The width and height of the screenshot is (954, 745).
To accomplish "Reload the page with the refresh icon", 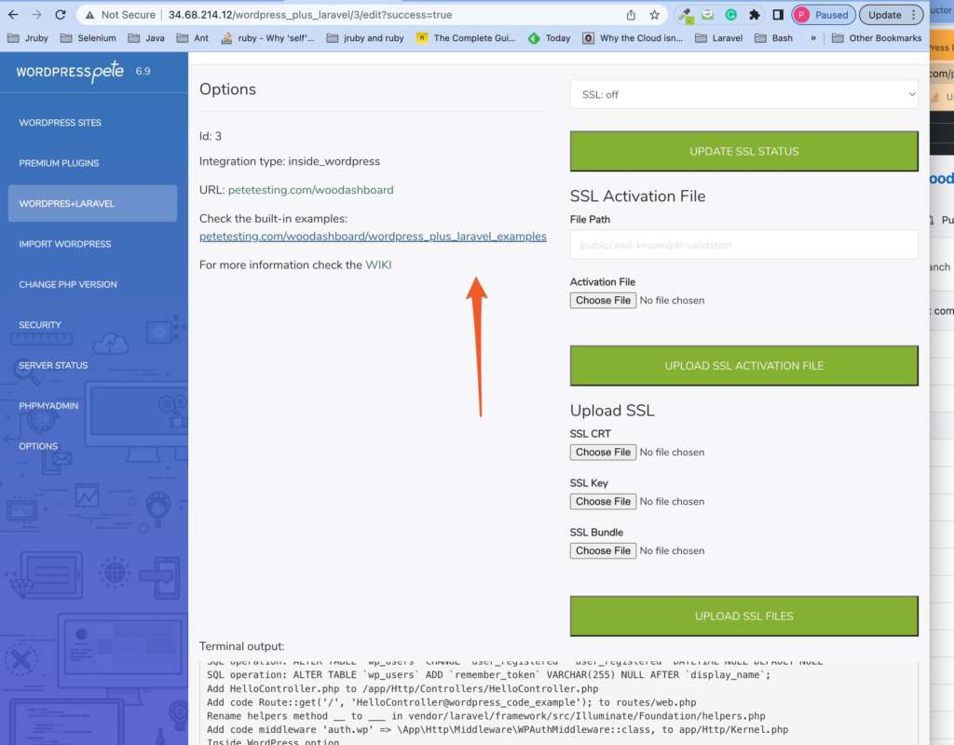I will 61,15.
